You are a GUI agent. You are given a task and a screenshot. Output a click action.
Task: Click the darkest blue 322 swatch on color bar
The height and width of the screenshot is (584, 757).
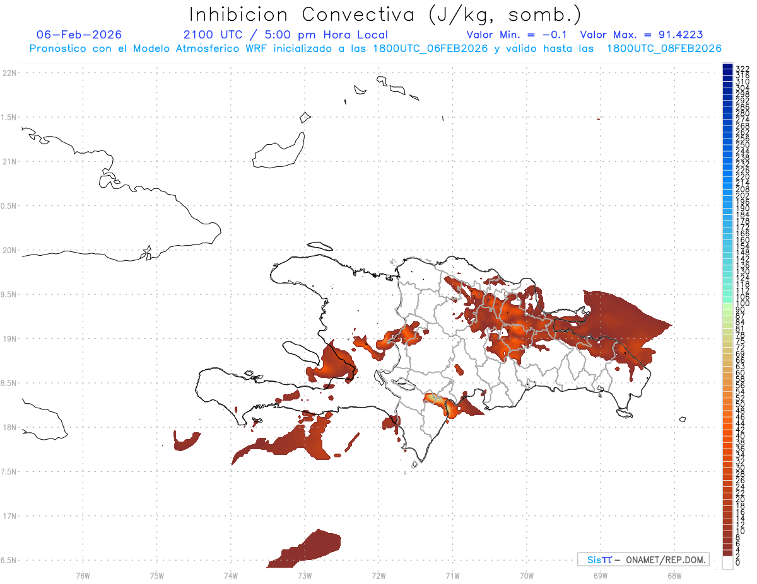click(727, 67)
